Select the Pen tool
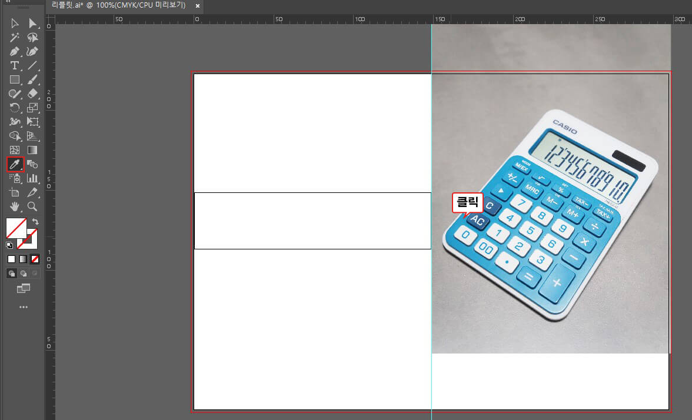Image resolution: width=692 pixels, height=420 pixels. click(x=15, y=51)
